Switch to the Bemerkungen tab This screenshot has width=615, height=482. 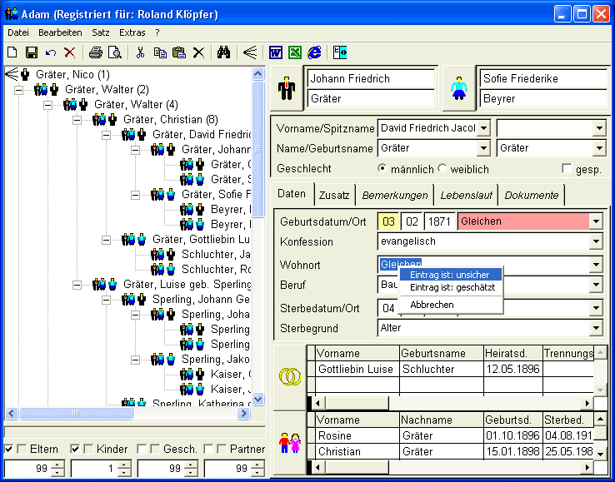click(394, 195)
